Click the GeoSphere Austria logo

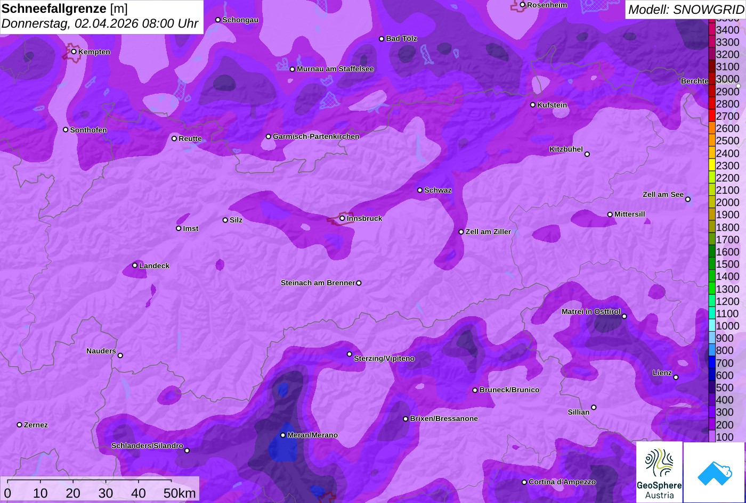[x=659, y=472]
